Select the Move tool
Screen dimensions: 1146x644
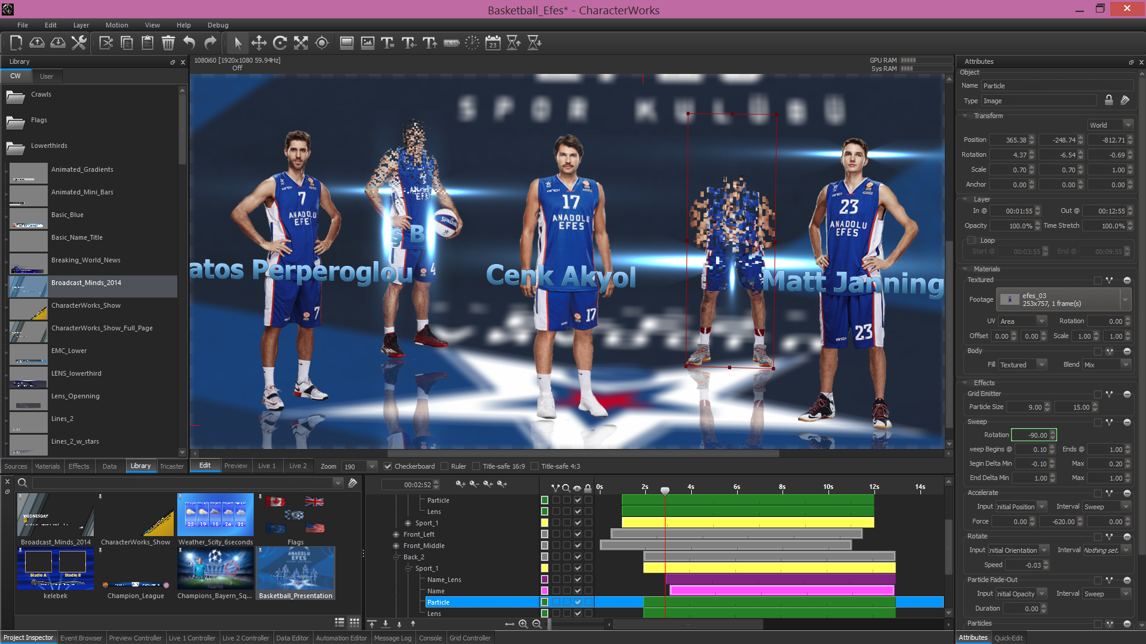tap(258, 43)
